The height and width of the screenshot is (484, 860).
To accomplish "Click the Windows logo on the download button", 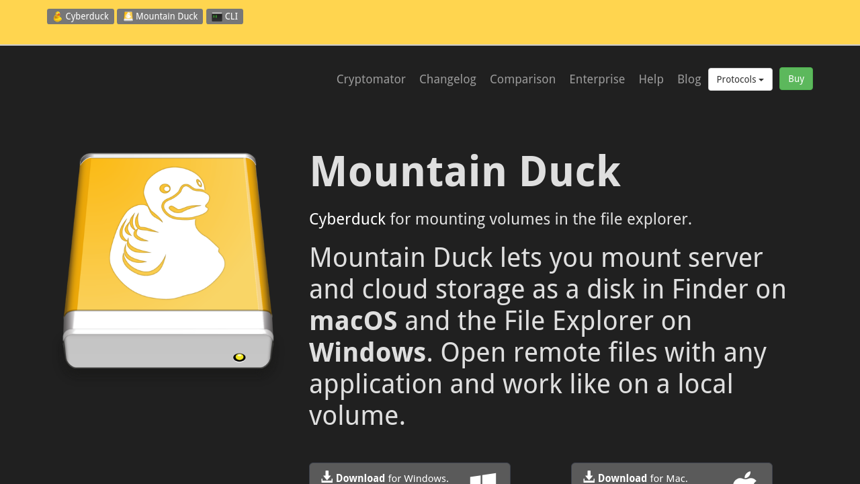I will (483, 479).
